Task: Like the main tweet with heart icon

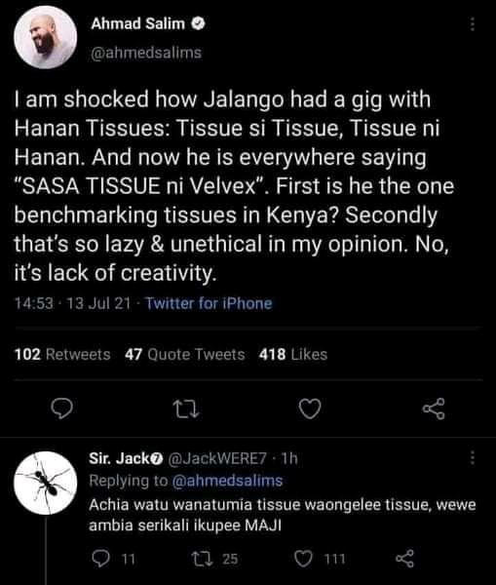Action: [310, 409]
